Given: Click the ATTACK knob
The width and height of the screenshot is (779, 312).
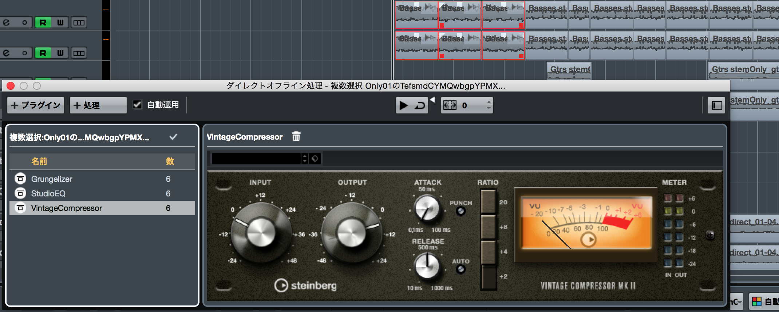Looking at the screenshot, I should [427, 209].
